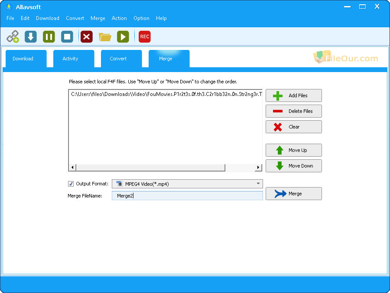Clear the file list with Clear button

pyautogui.click(x=294, y=127)
